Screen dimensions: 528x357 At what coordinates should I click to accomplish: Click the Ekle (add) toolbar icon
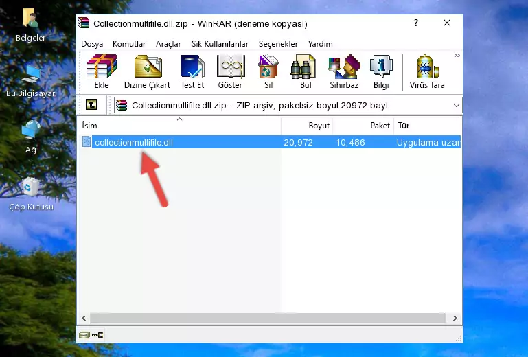pyautogui.click(x=102, y=71)
